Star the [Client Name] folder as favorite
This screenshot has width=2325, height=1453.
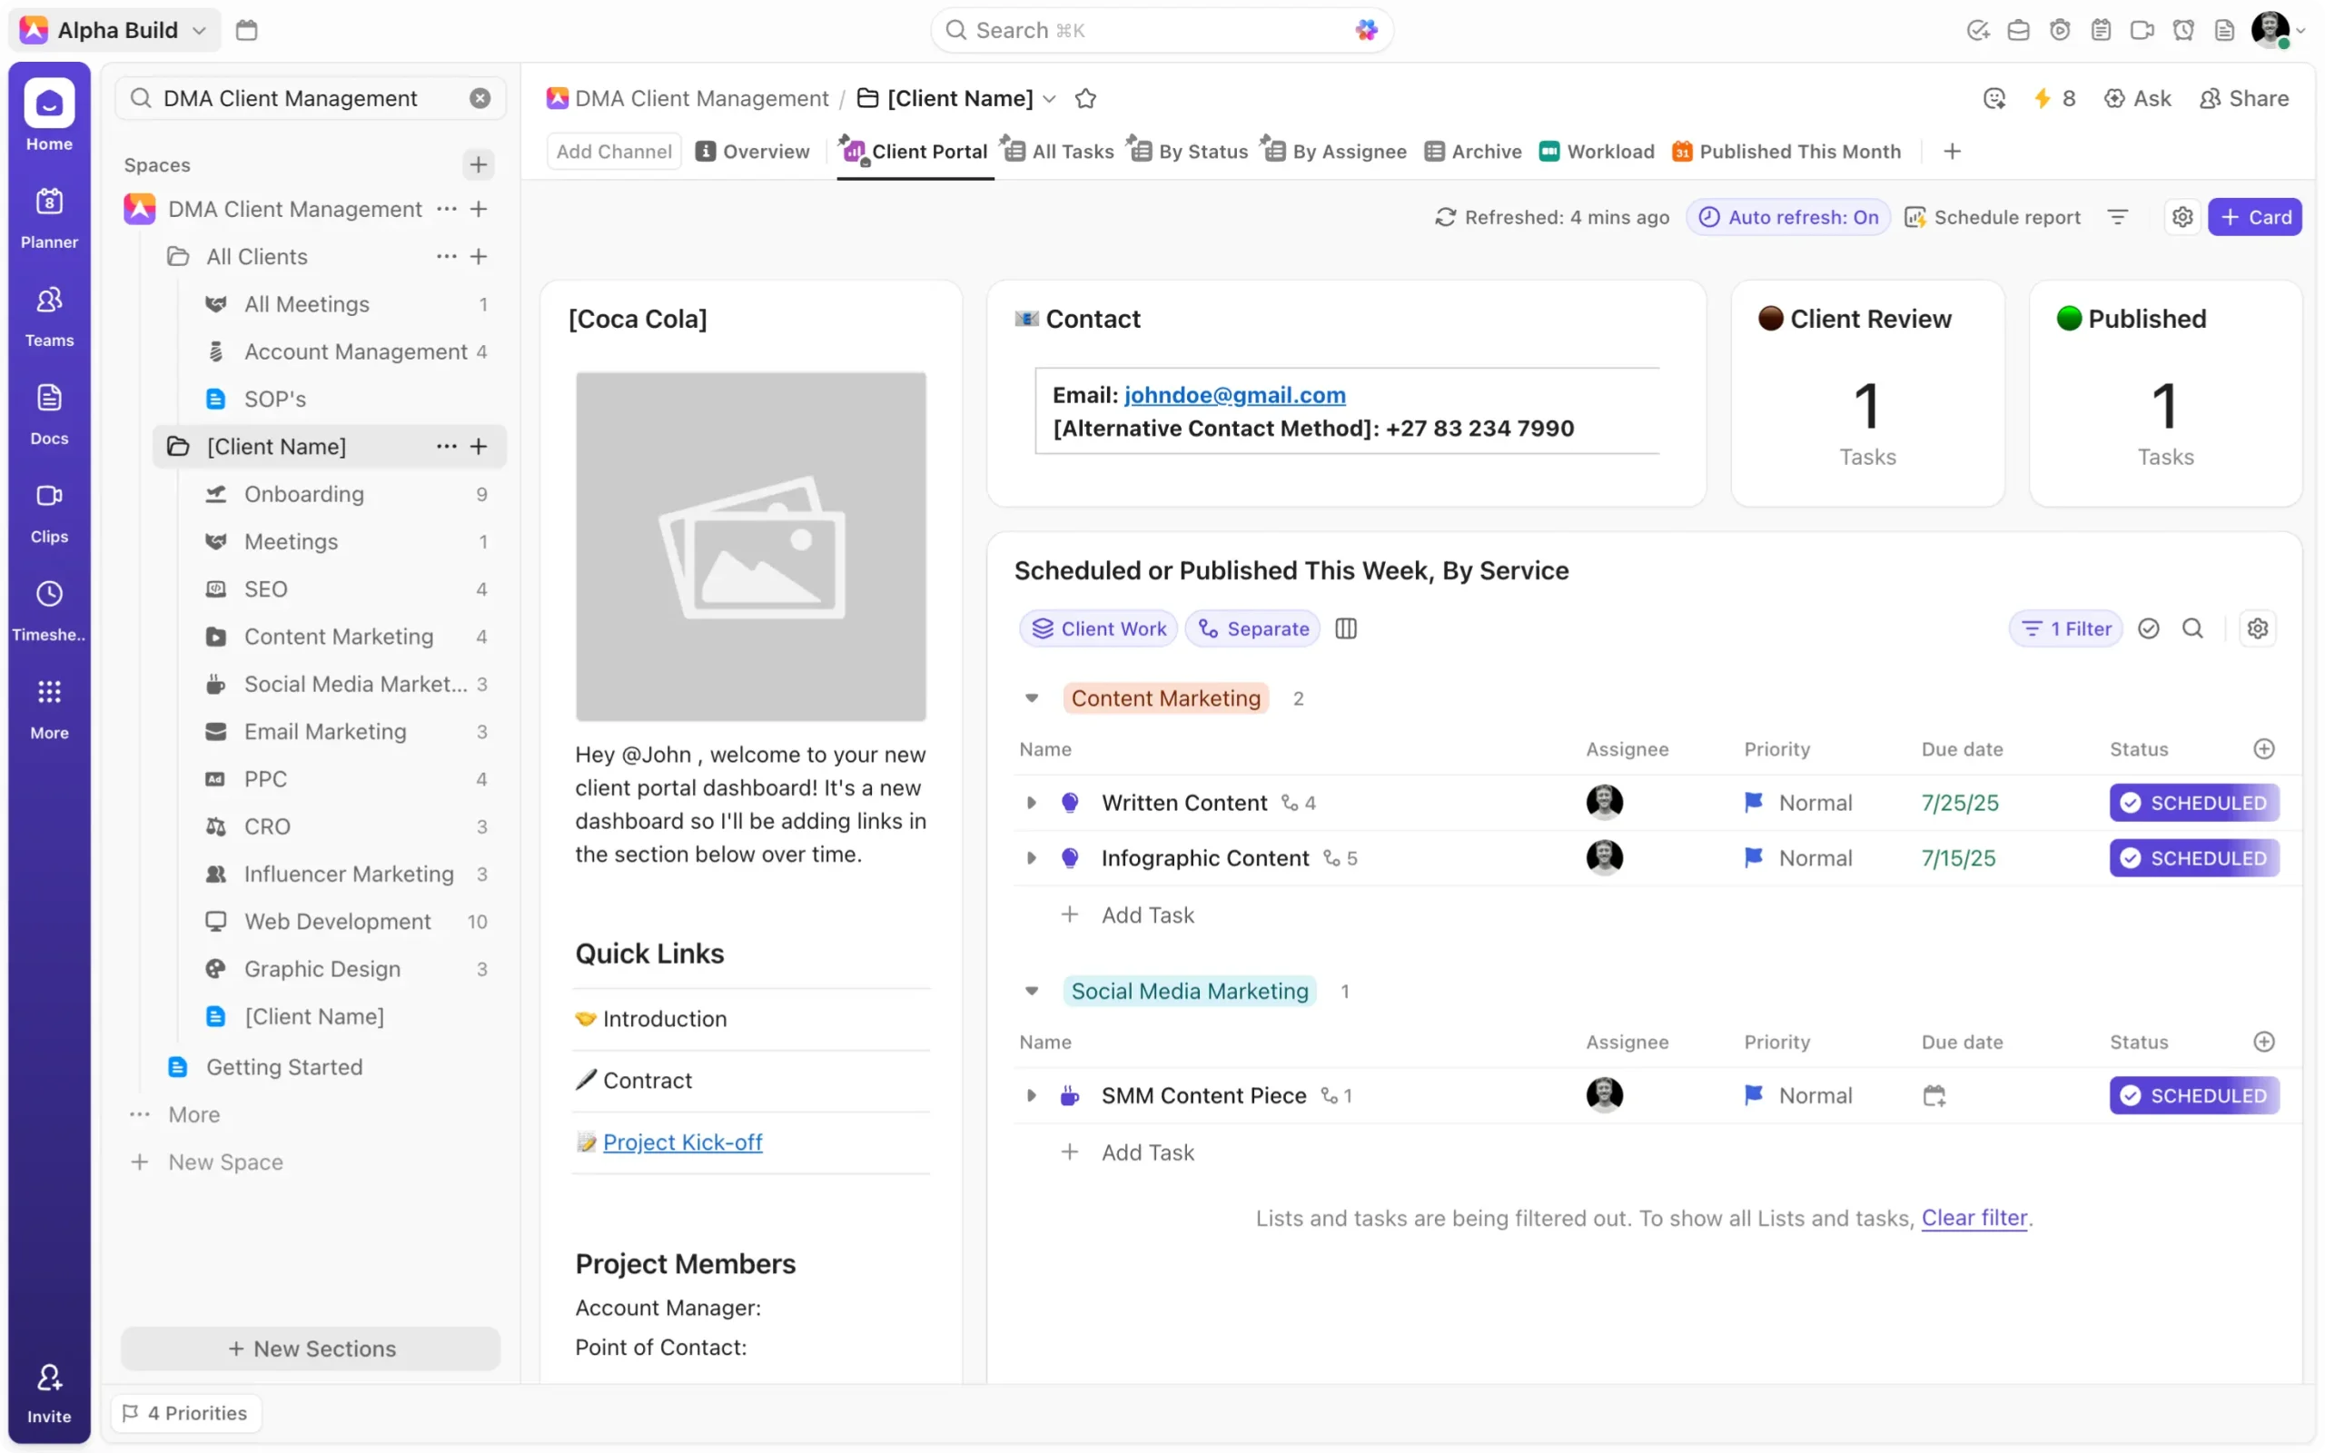coord(1085,98)
